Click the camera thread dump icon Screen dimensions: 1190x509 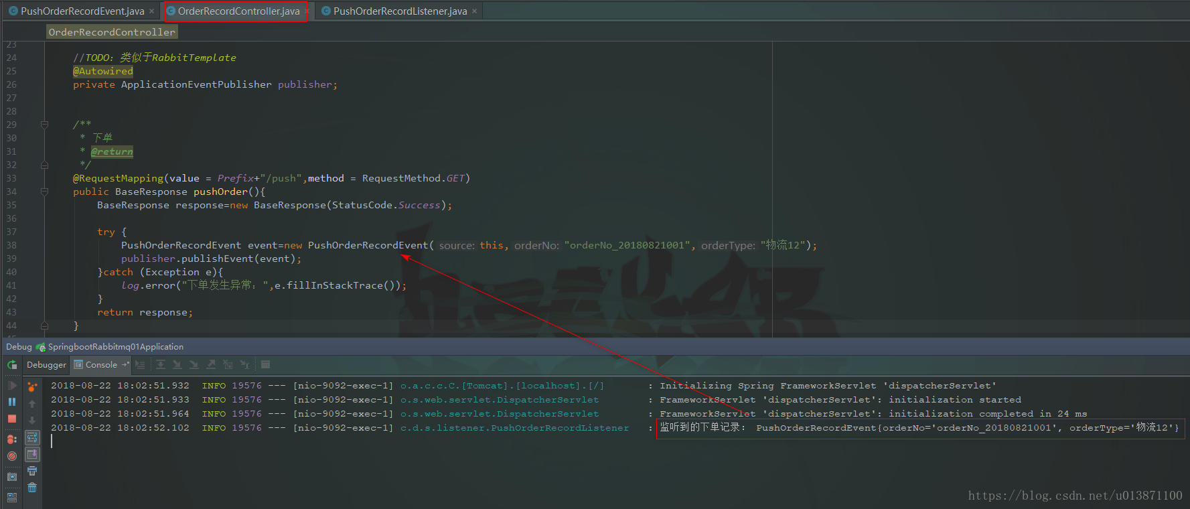click(x=12, y=477)
